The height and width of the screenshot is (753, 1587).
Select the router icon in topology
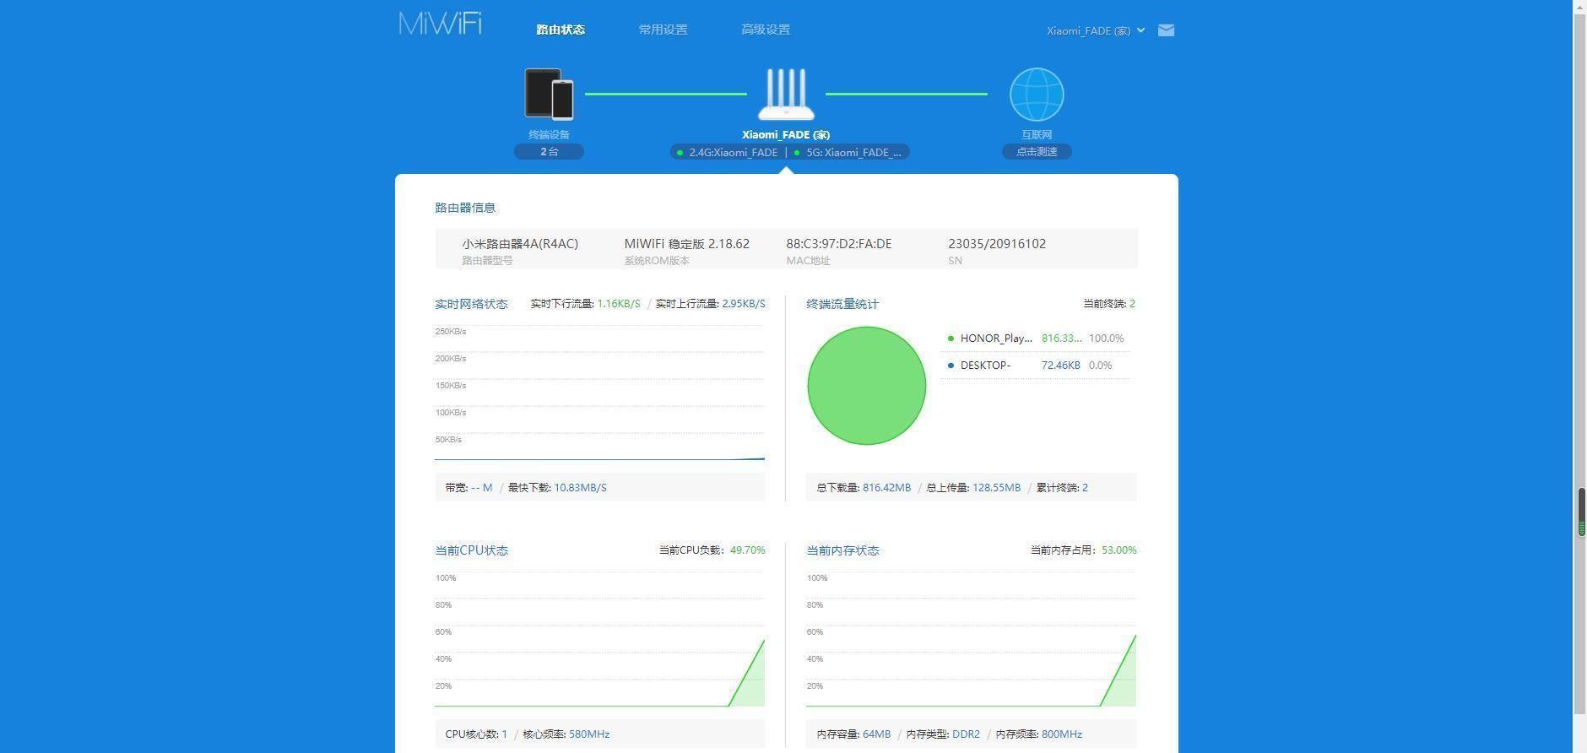786,95
